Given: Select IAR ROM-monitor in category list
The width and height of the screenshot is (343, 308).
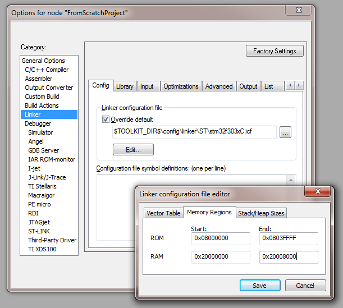Looking at the screenshot, I should [x=52, y=159].
